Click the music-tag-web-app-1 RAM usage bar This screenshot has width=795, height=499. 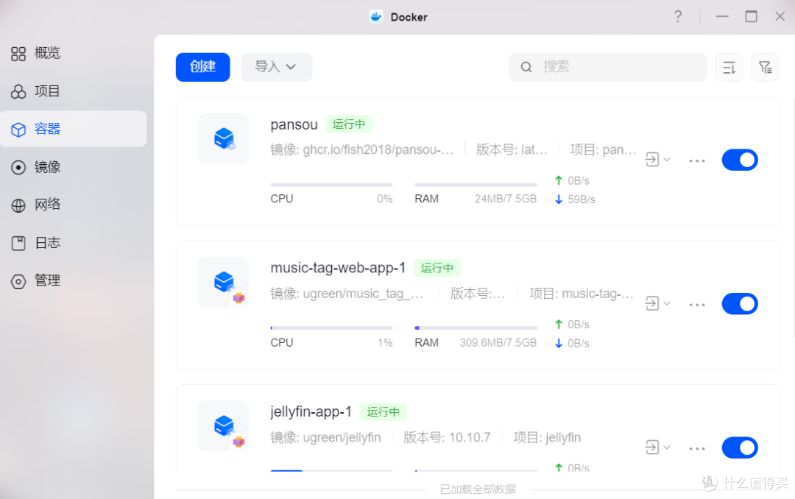(x=476, y=328)
